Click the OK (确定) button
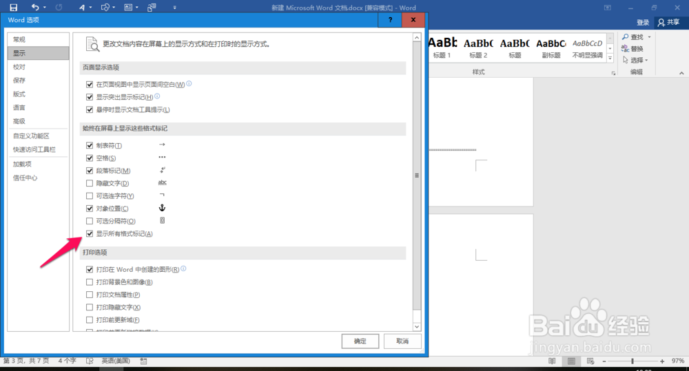This screenshot has height=371, width=689. click(x=360, y=341)
